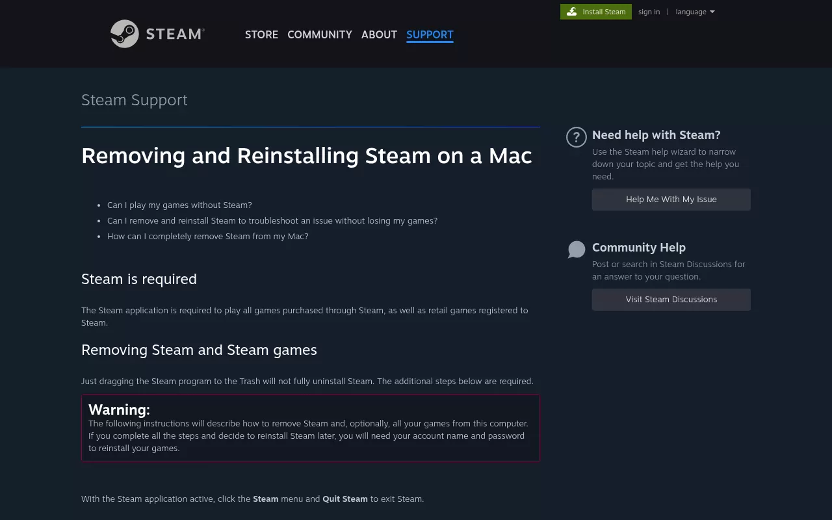The height and width of the screenshot is (520, 832).
Task: Click the sign in link
Action: tap(649, 12)
